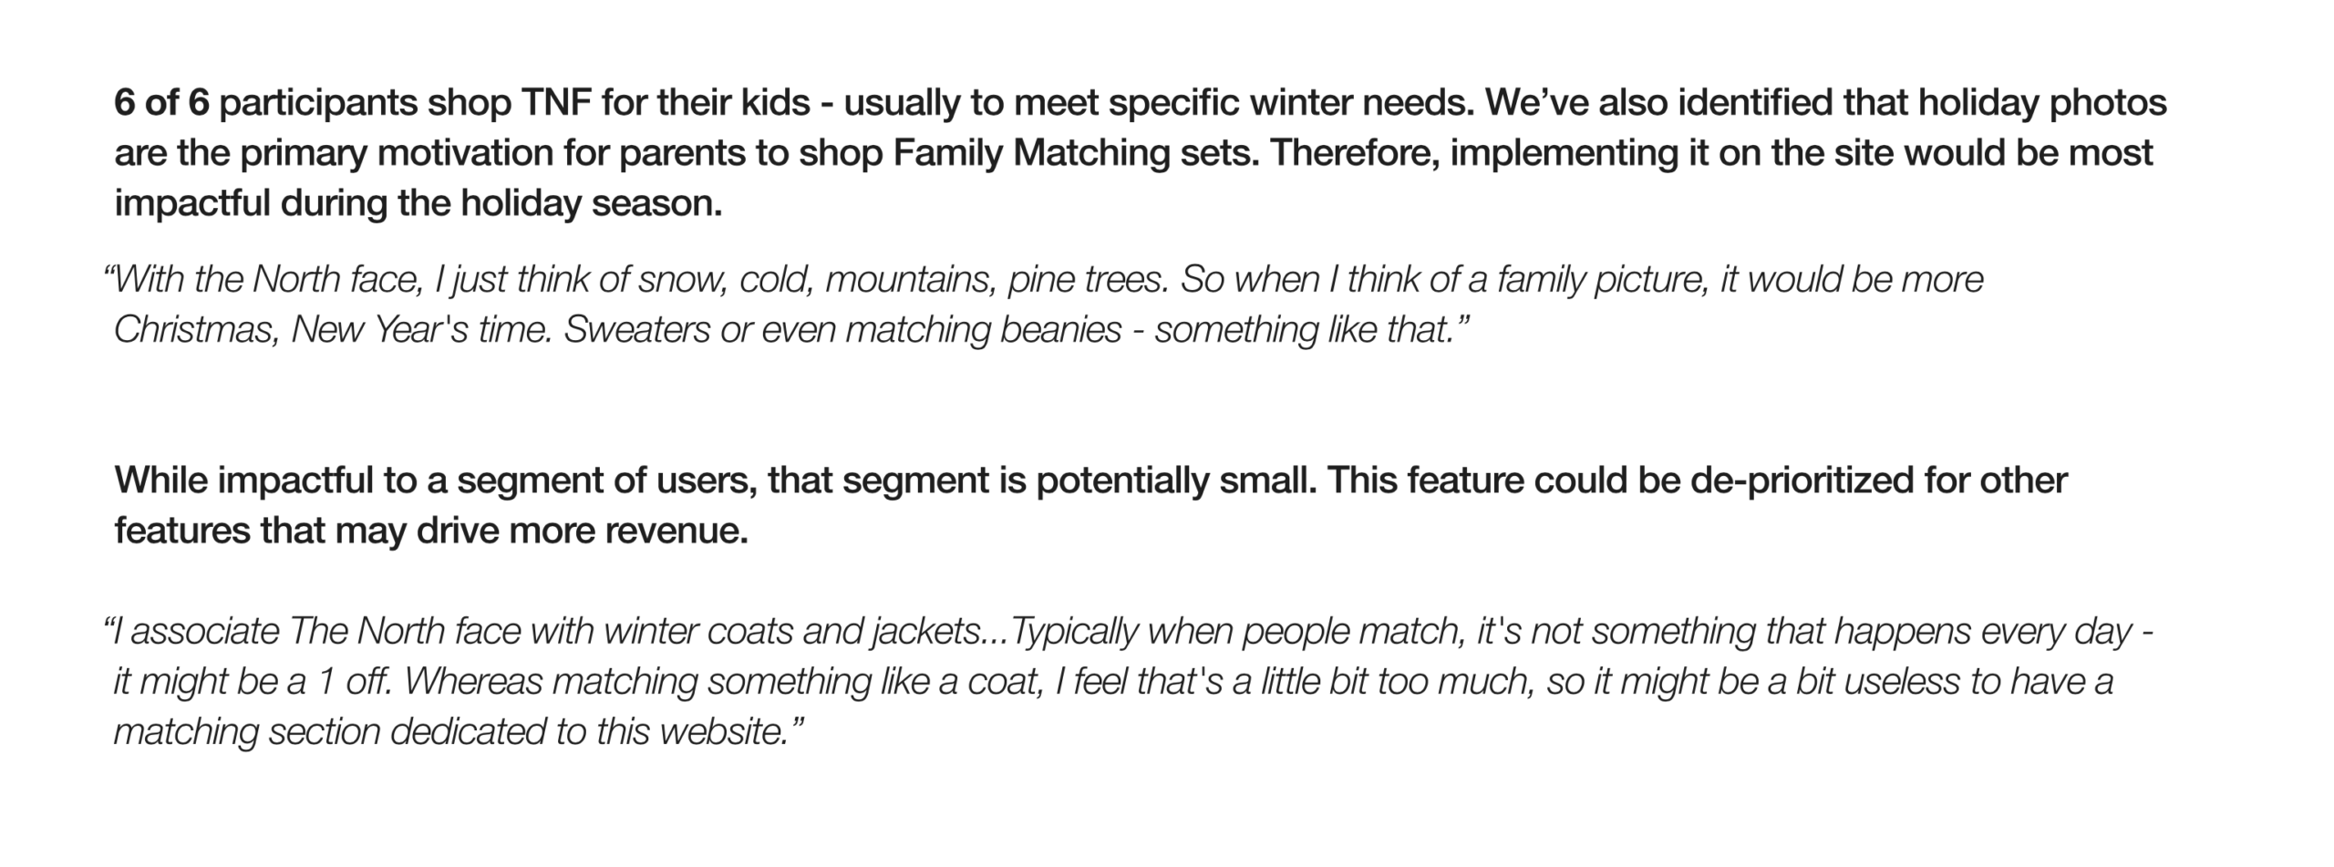The width and height of the screenshot is (2334, 867).
Task: Click the quote starting "With the North face"
Action: [264, 279]
